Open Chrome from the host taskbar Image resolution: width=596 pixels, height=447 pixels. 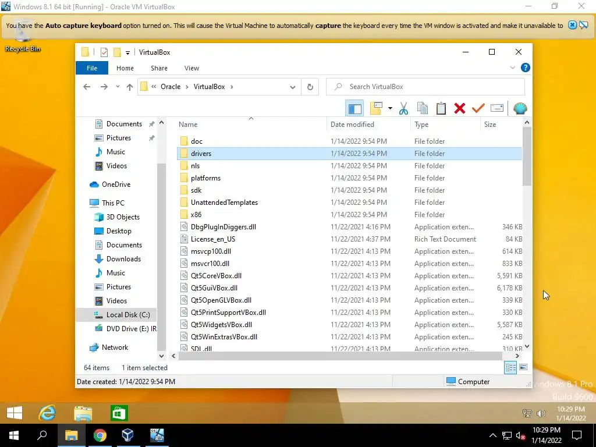tap(100, 435)
